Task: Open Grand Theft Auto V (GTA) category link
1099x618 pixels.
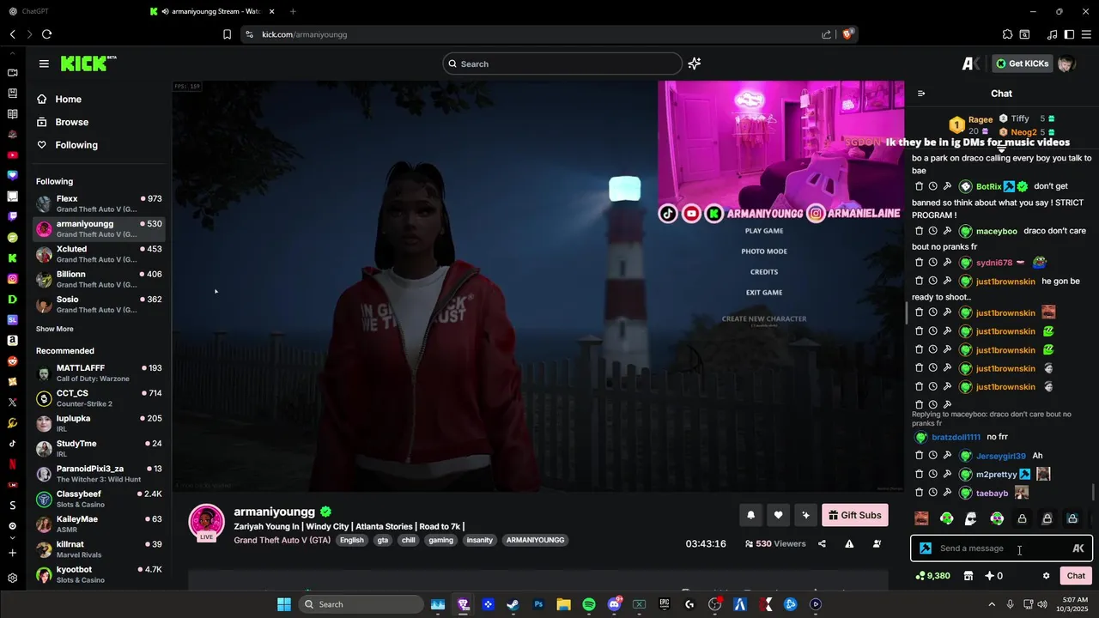Action: pyautogui.click(x=282, y=540)
